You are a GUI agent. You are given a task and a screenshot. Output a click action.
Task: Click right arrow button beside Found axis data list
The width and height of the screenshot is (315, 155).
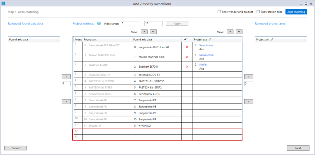(66, 77)
